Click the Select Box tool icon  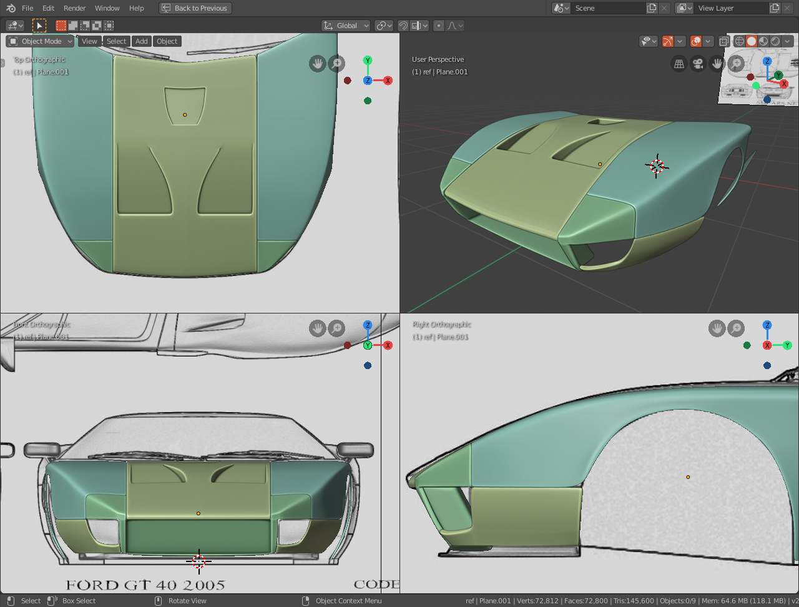(39, 26)
